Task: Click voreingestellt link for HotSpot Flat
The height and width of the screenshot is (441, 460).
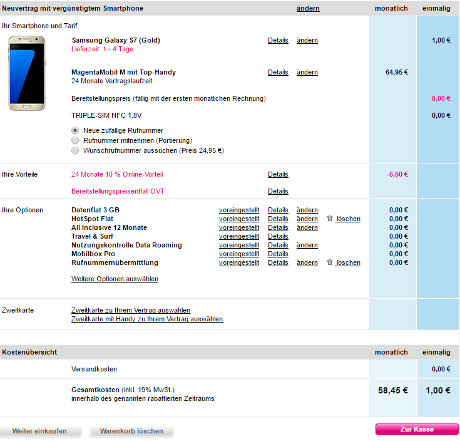Action: [x=239, y=219]
